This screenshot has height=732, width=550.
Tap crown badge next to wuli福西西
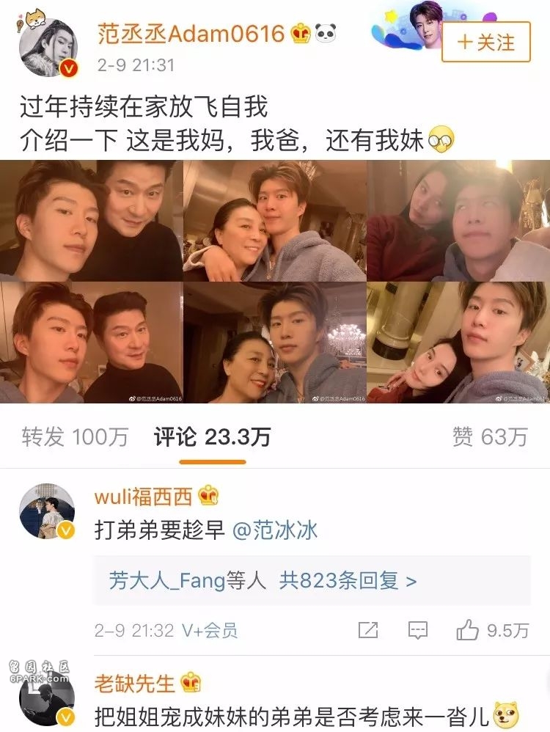(x=208, y=496)
